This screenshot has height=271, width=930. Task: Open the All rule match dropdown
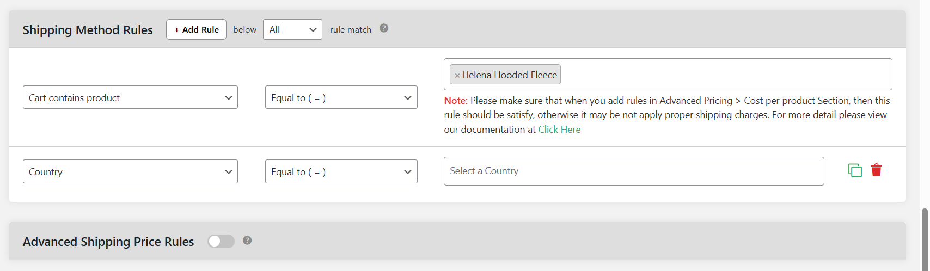click(x=292, y=29)
